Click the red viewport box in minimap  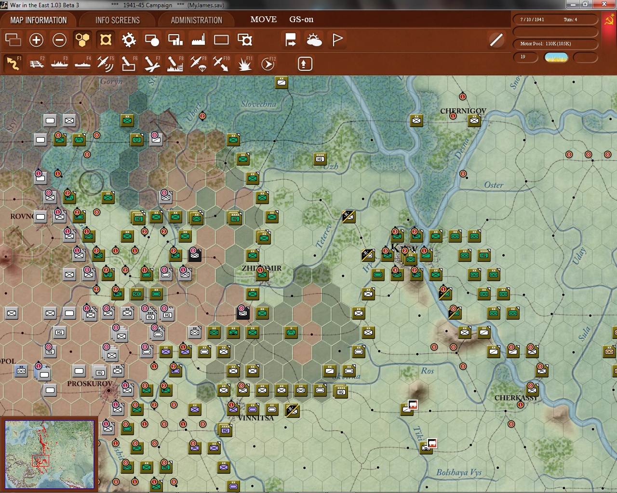[x=40, y=460]
